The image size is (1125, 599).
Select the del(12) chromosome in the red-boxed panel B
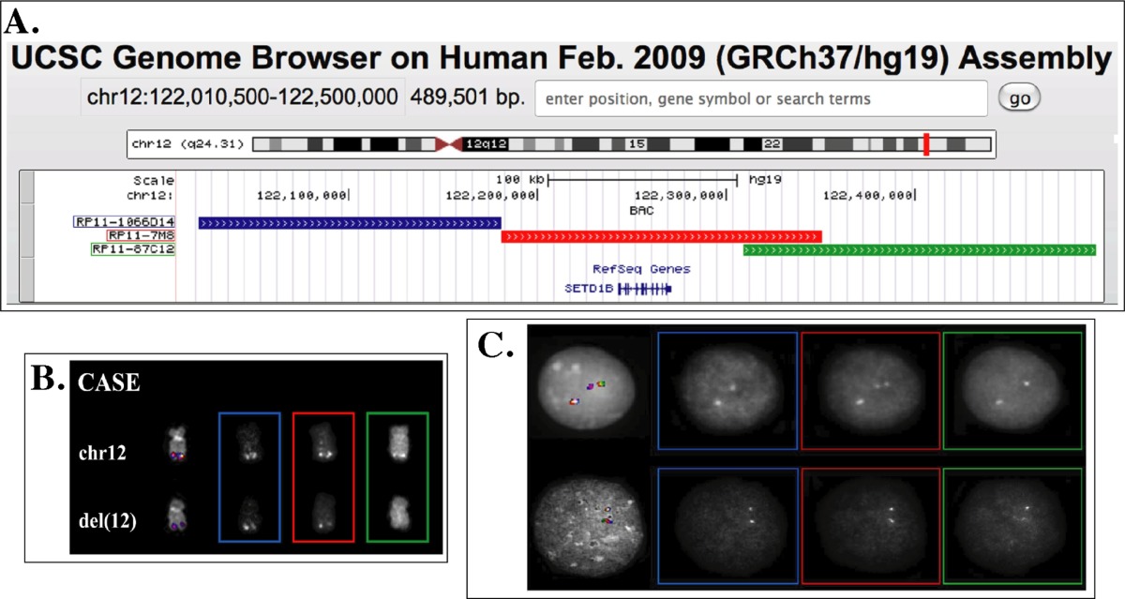pos(322,512)
